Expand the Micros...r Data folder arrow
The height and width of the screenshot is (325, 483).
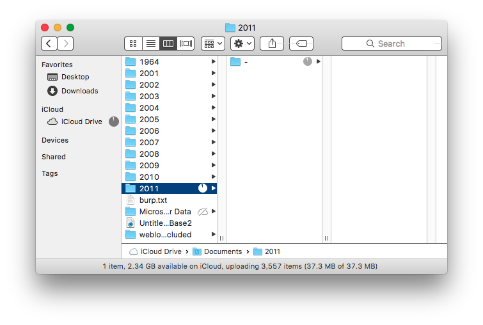pos(213,211)
